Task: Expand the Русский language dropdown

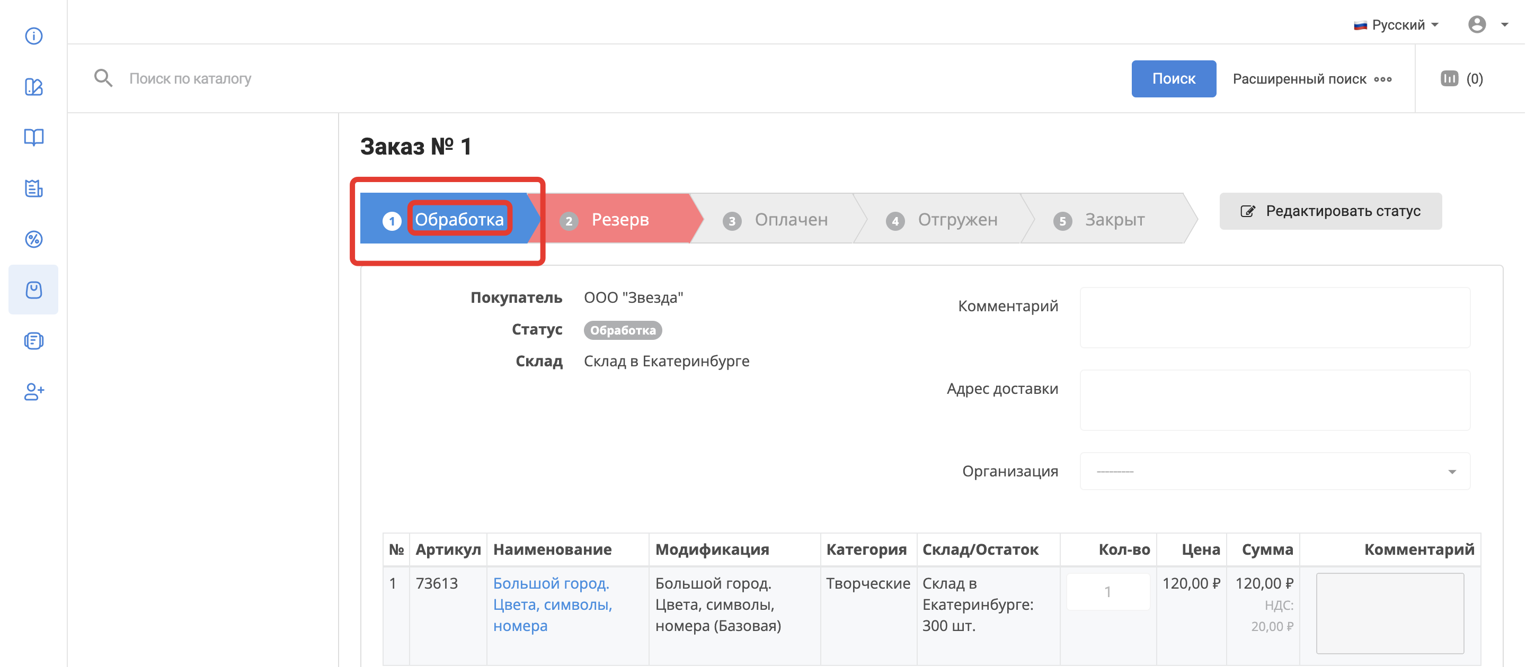Action: 1397,25
